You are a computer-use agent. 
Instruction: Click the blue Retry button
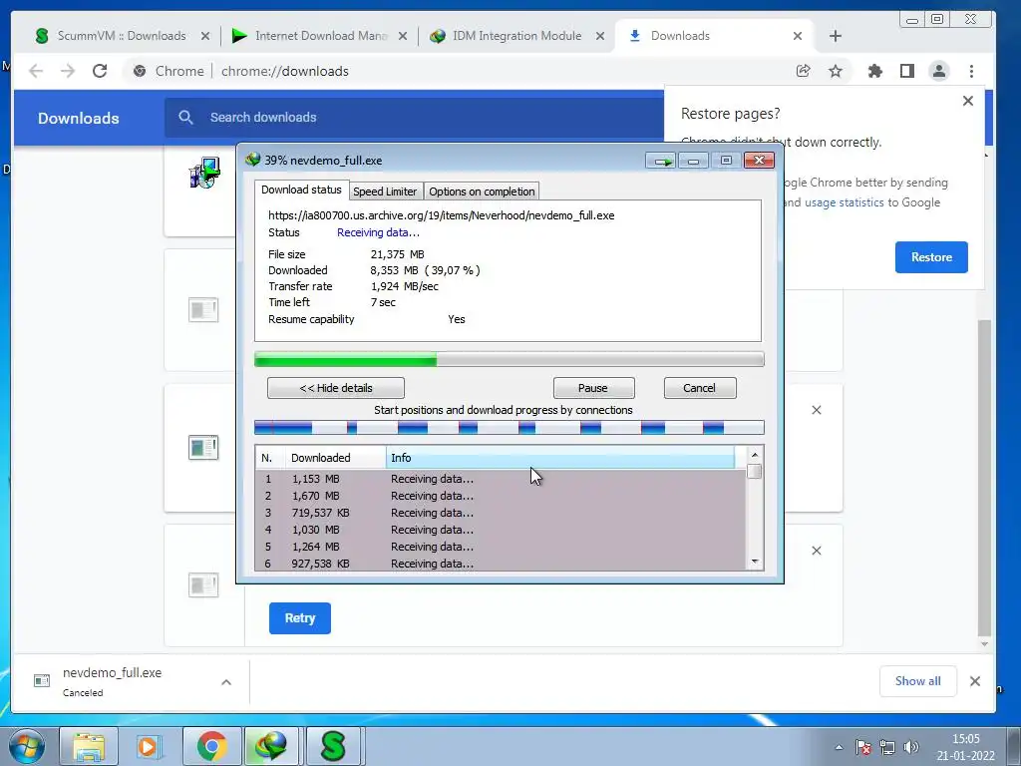299,618
